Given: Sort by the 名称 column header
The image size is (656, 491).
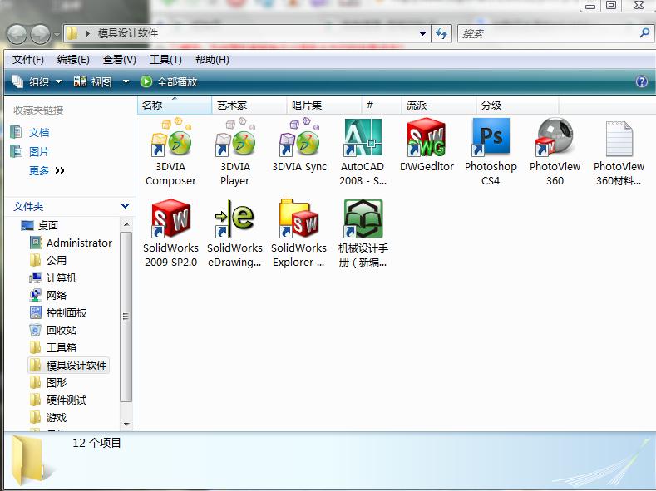Looking at the screenshot, I should tap(175, 105).
